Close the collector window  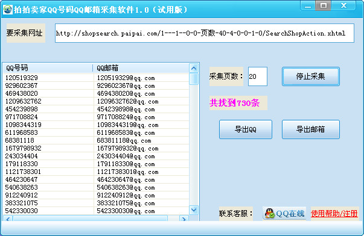coord(343,5)
